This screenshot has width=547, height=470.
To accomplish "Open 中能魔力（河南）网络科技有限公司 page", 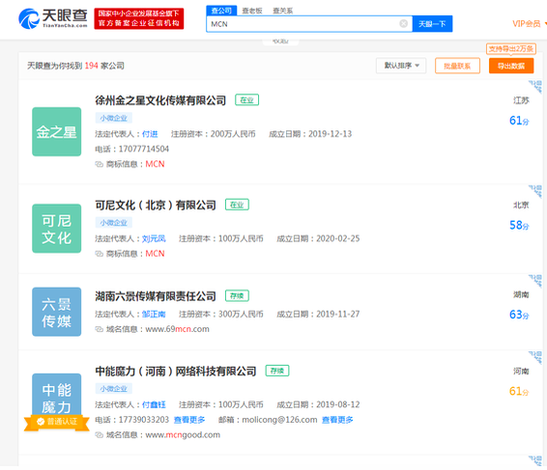I will [x=176, y=371].
